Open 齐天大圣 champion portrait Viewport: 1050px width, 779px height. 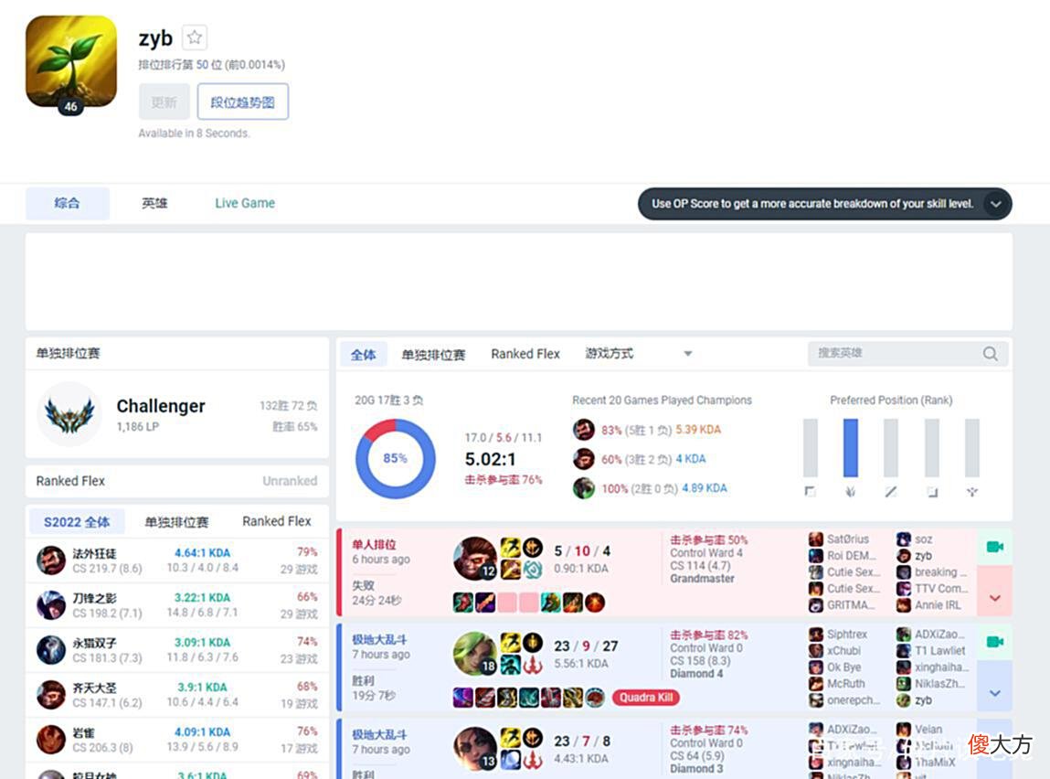[51, 695]
